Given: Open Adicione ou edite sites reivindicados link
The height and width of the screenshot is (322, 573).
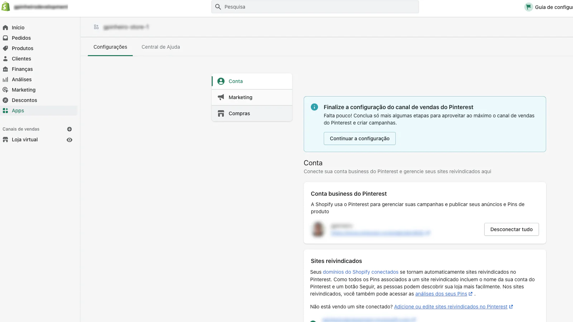Looking at the screenshot, I should click(x=451, y=307).
